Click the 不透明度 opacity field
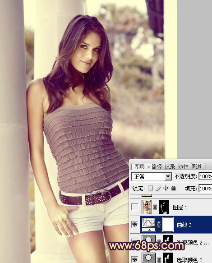The height and width of the screenshot is (263, 212). point(205,176)
